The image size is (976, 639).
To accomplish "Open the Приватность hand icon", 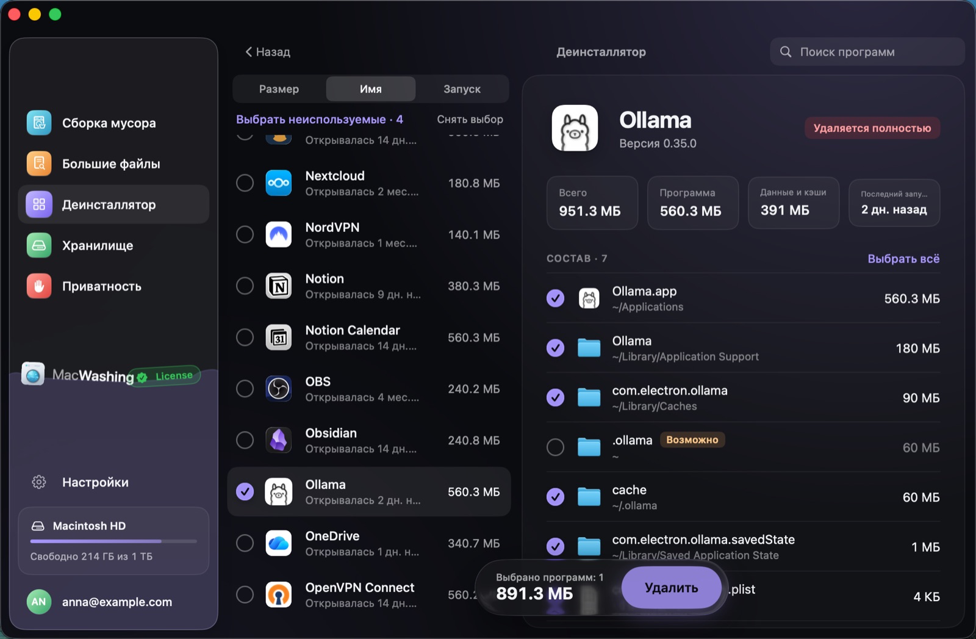I will point(39,286).
